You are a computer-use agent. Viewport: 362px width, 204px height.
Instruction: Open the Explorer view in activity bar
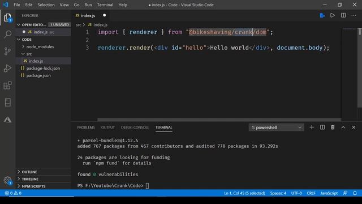7,18
